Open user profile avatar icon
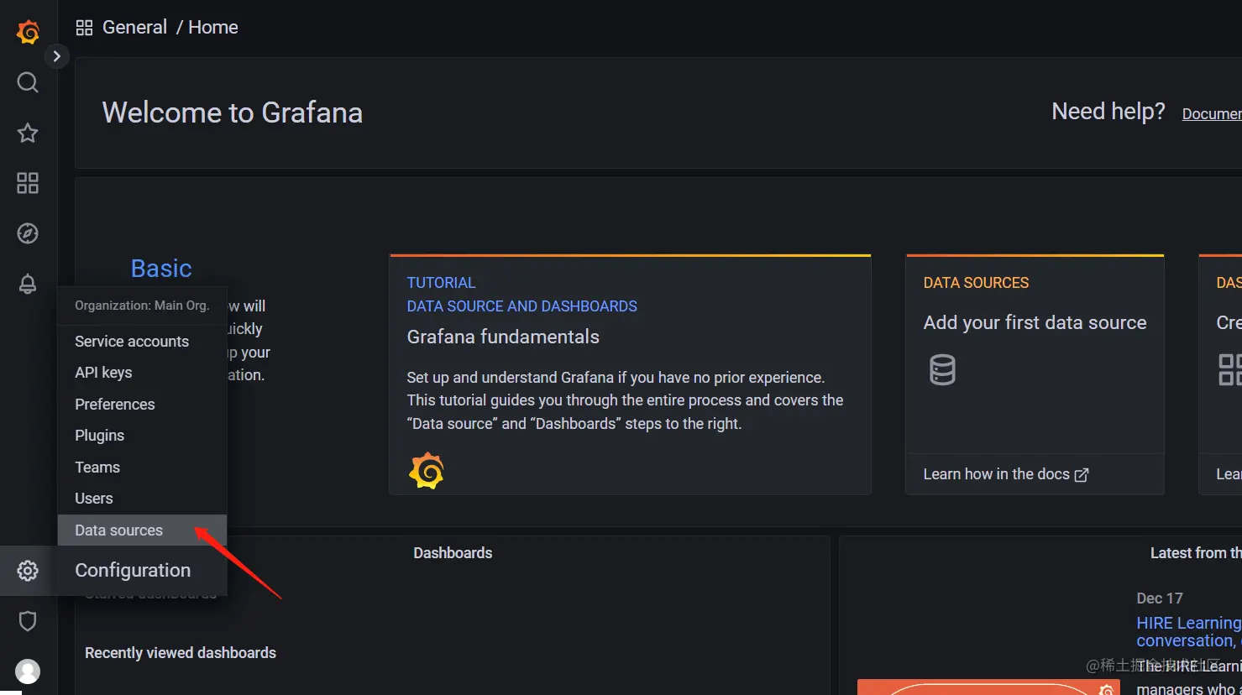 tap(28, 671)
